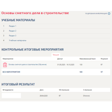The height and width of the screenshot is (112, 112).
Task: Click the 5-балльная column header
Action: pyautogui.click(x=87, y=90)
